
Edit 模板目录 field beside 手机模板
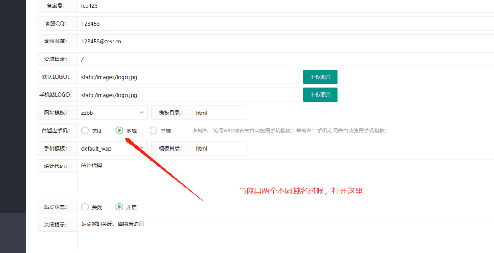(x=220, y=148)
